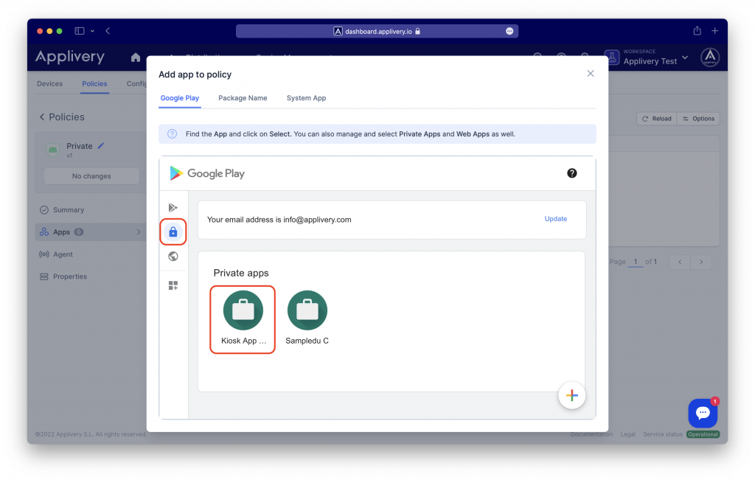
Task: Open the Apps section in sidebar
Action: (x=91, y=232)
